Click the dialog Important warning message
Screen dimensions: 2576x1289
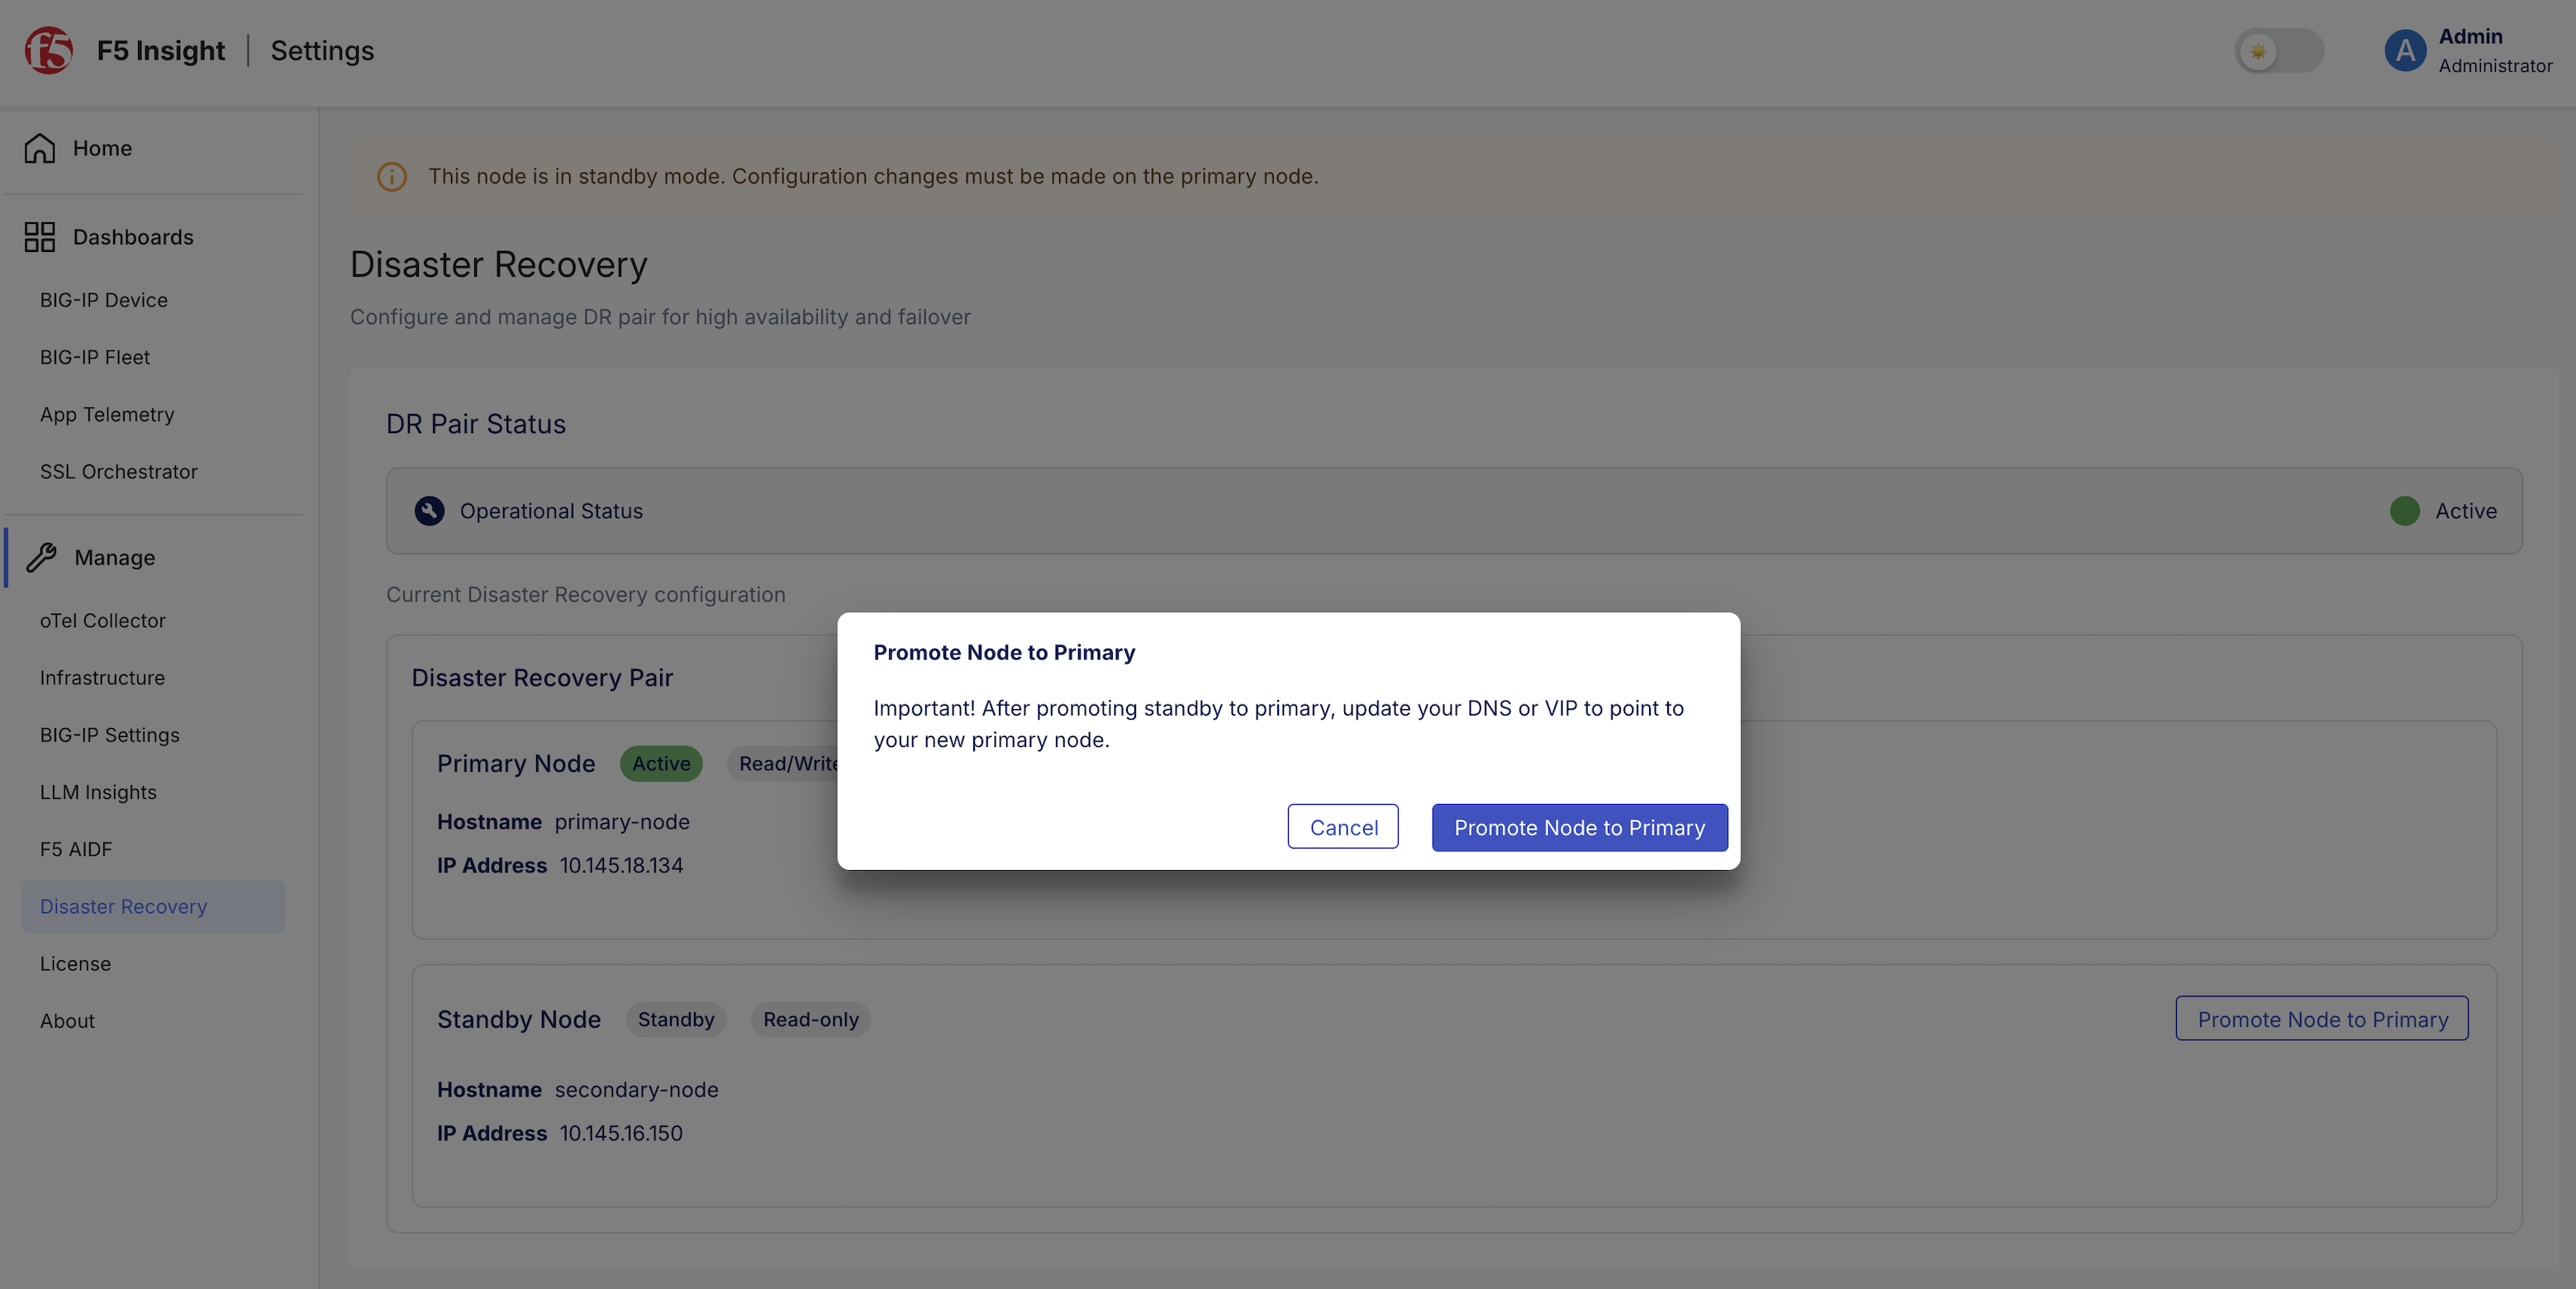pos(1278,724)
